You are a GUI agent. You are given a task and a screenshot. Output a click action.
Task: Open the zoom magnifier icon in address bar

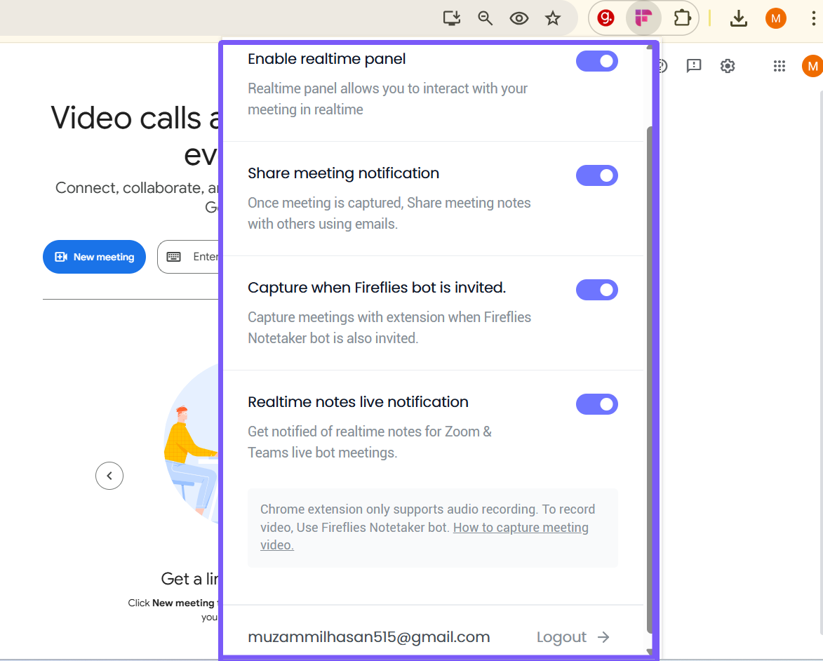(486, 18)
